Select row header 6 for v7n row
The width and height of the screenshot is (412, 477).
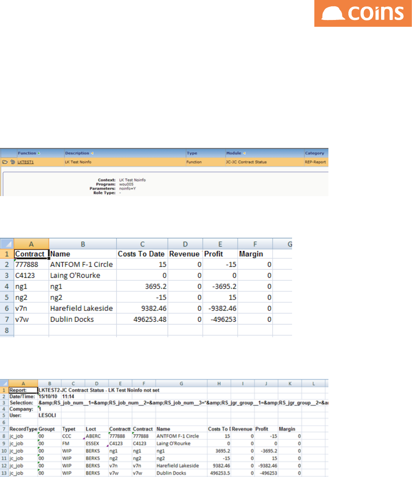[x=7, y=308]
